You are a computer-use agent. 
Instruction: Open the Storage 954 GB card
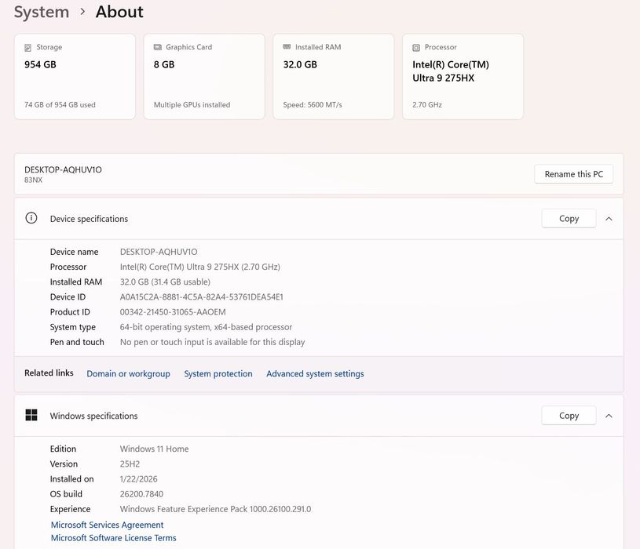coord(75,77)
